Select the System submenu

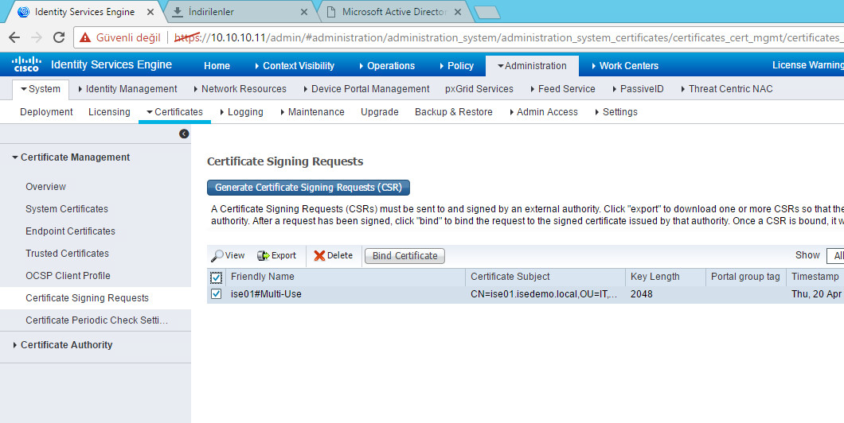click(41, 89)
